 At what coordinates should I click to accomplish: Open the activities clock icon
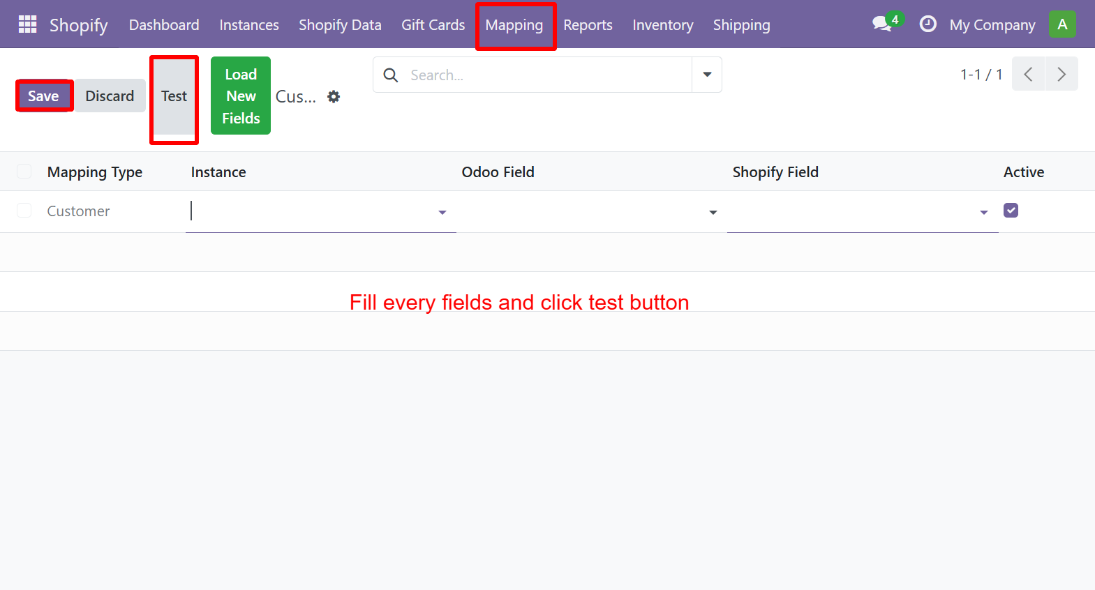tap(928, 24)
